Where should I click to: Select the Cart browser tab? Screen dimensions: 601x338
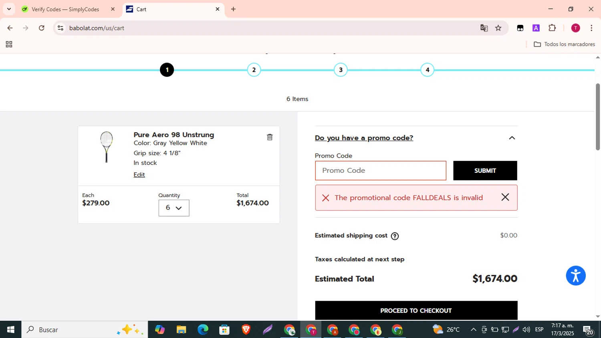point(172,9)
